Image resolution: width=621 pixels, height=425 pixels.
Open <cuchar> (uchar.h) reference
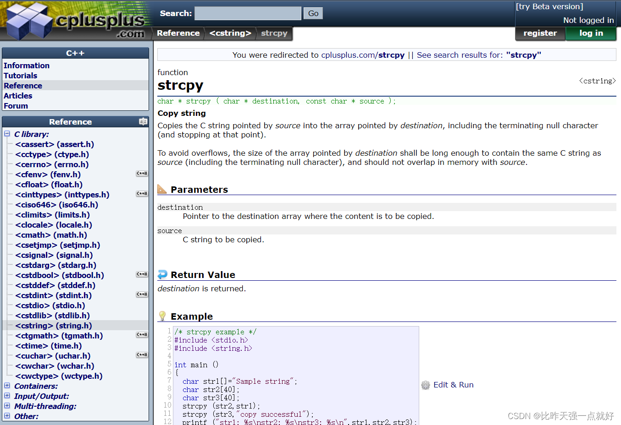point(53,356)
